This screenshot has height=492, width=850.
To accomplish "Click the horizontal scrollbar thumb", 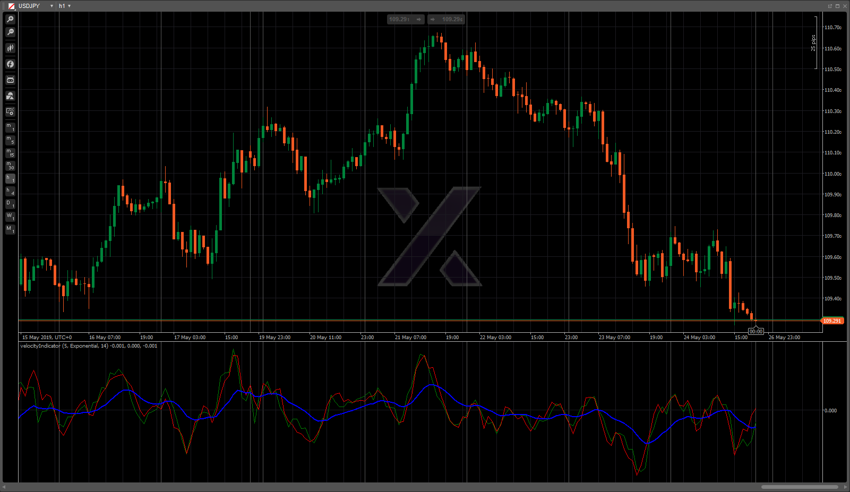I will point(800,487).
